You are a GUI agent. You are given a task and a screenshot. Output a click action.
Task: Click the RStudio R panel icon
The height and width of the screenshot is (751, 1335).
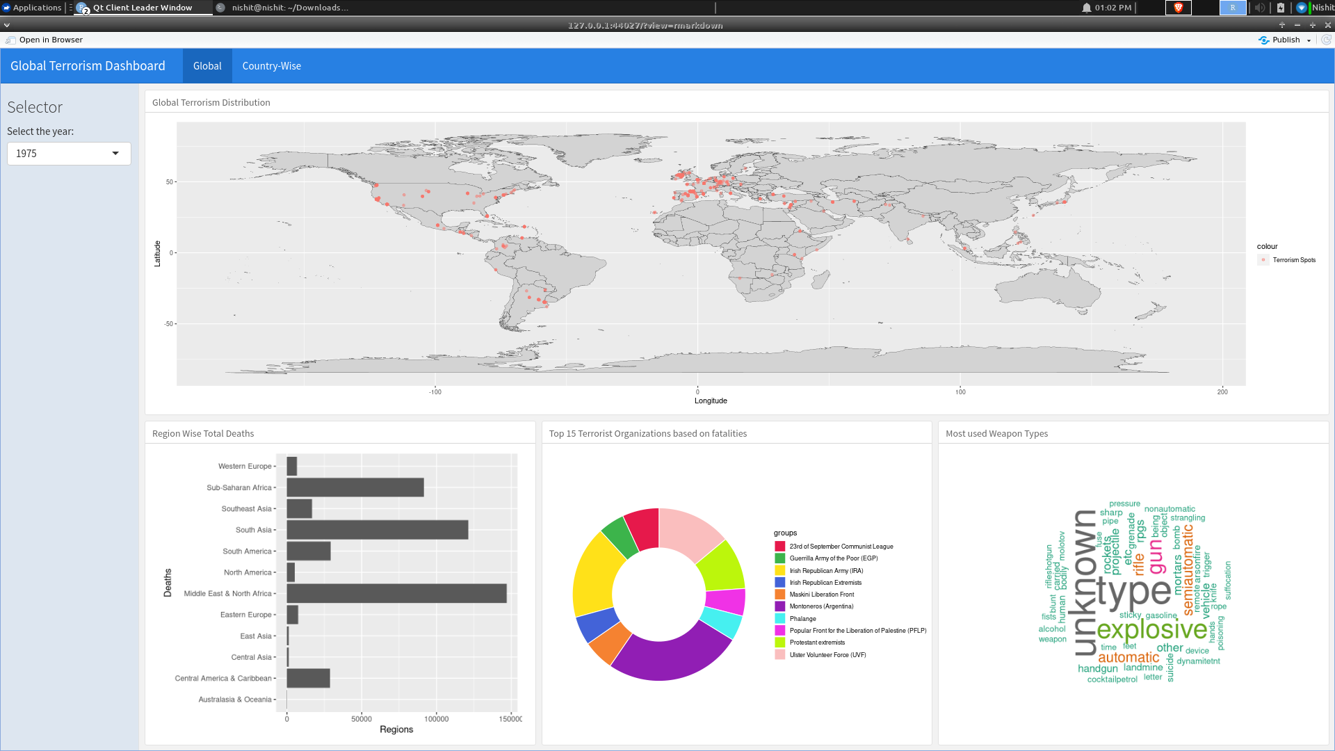[x=1233, y=8]
